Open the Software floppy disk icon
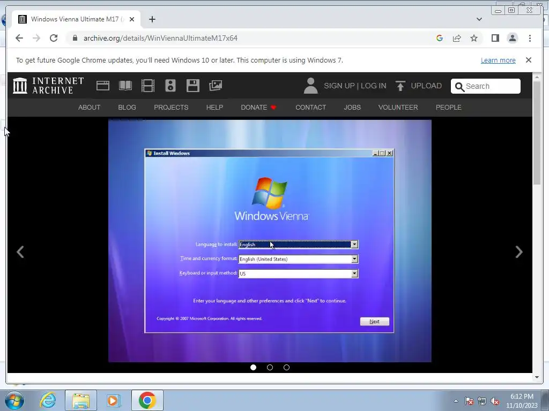The width and height of the screenshot is (549, 411). [x=192, y=86]
